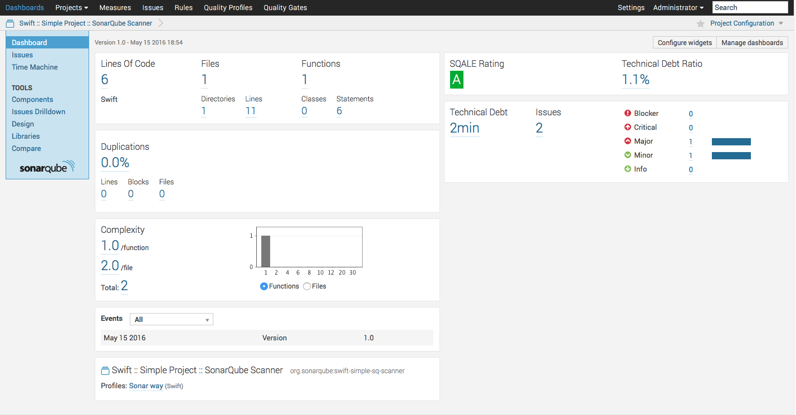Image resolution: width=796 pixels, height=415 pixels.
Task: Select Dashboard in sidebar
Action: 47,42
